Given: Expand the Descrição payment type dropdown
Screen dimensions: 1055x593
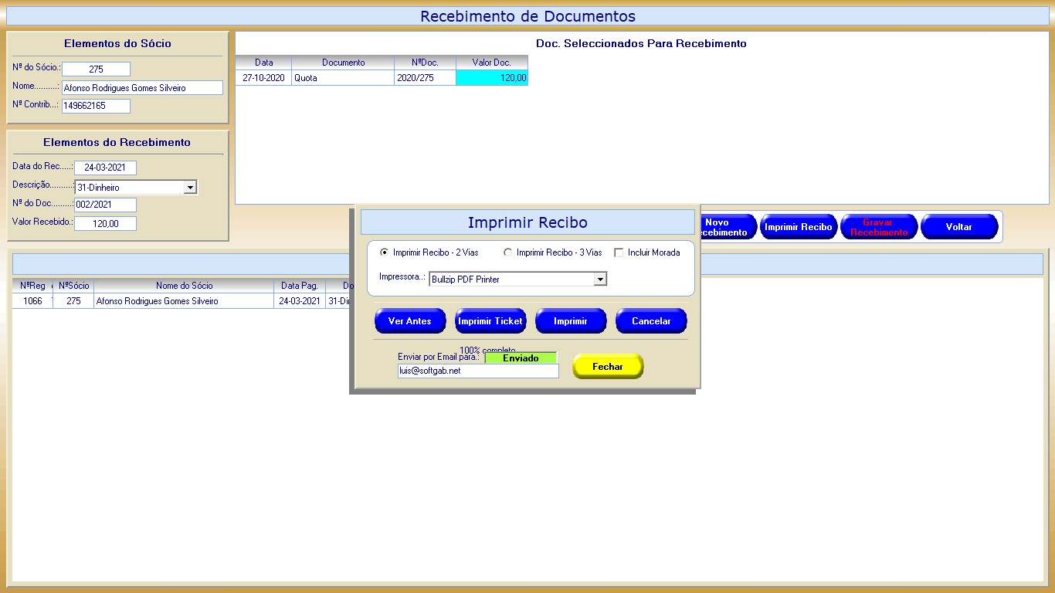Looking at the screenshot, I should pyautogui.click(x=190, y=187).
